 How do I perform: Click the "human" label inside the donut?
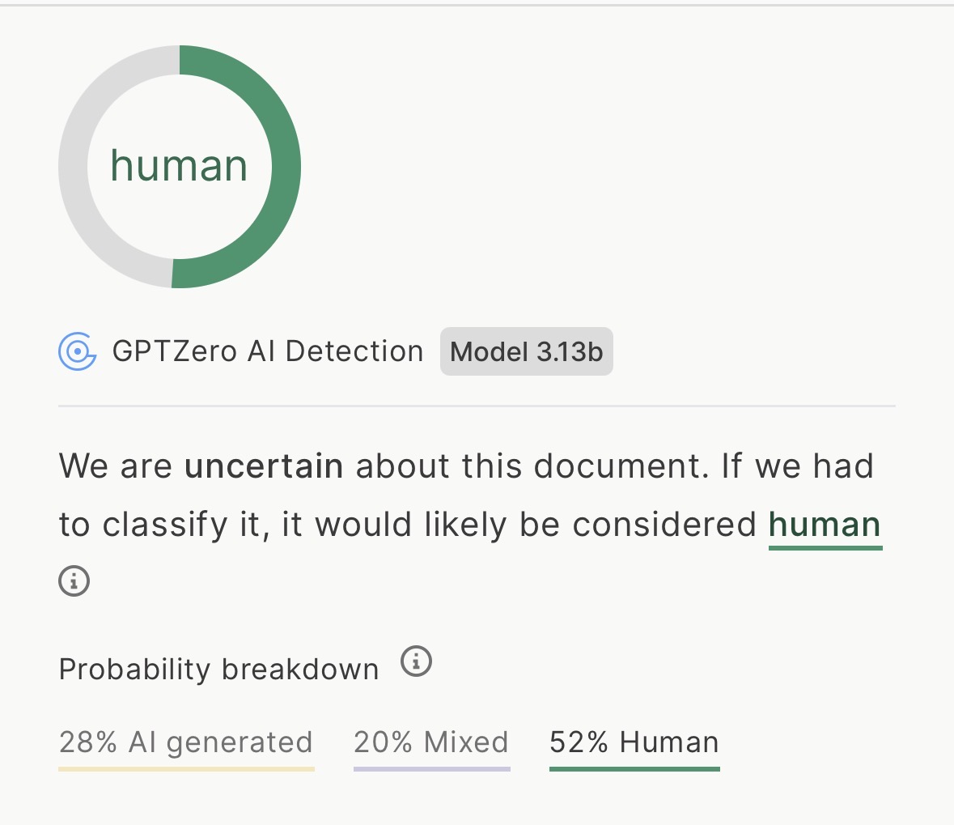point(179,166)
